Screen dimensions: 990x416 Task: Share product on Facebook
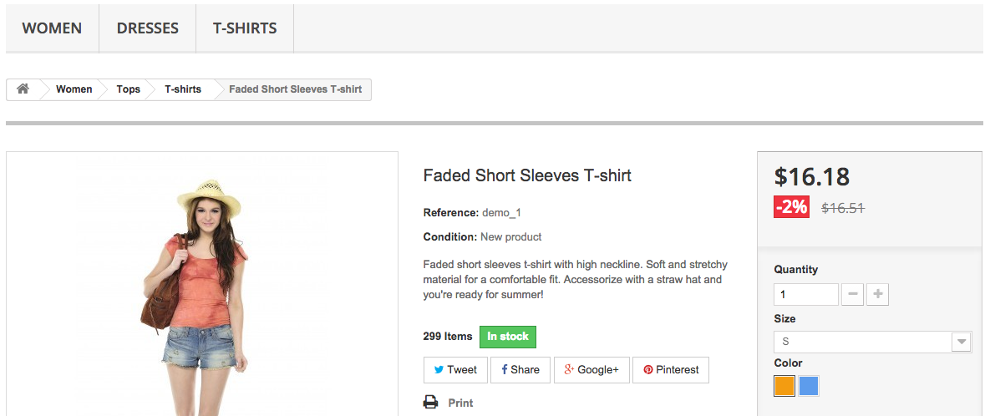click(x=520, y=370)
